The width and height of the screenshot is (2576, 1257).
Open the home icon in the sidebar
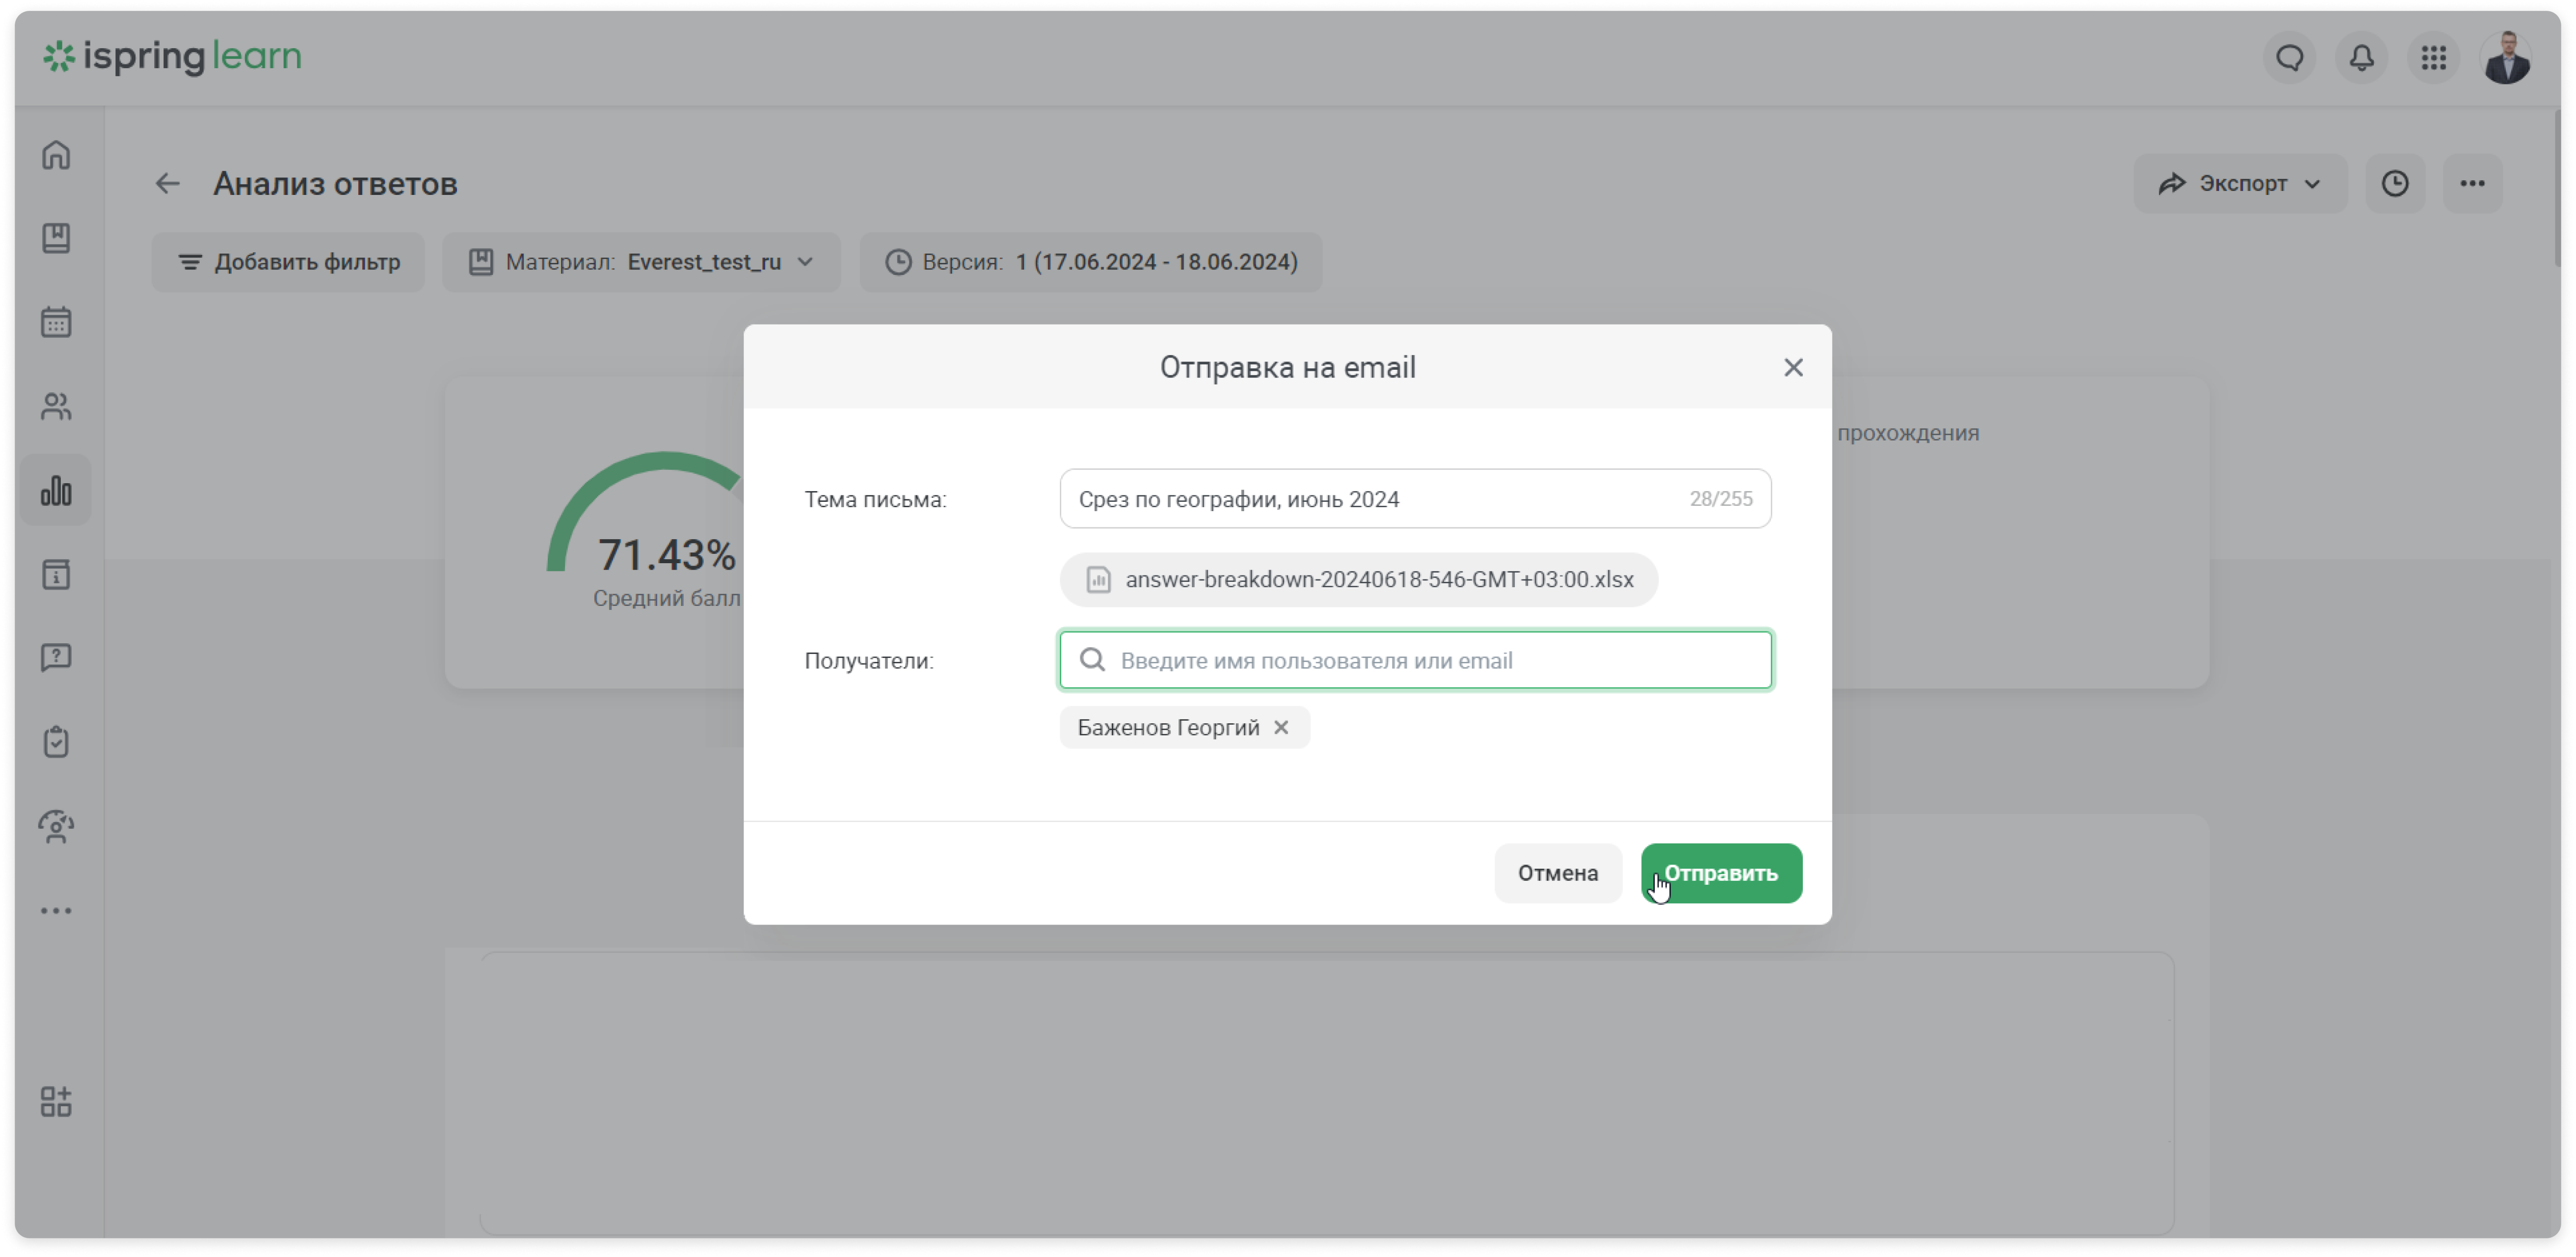[x=56, y=155]
